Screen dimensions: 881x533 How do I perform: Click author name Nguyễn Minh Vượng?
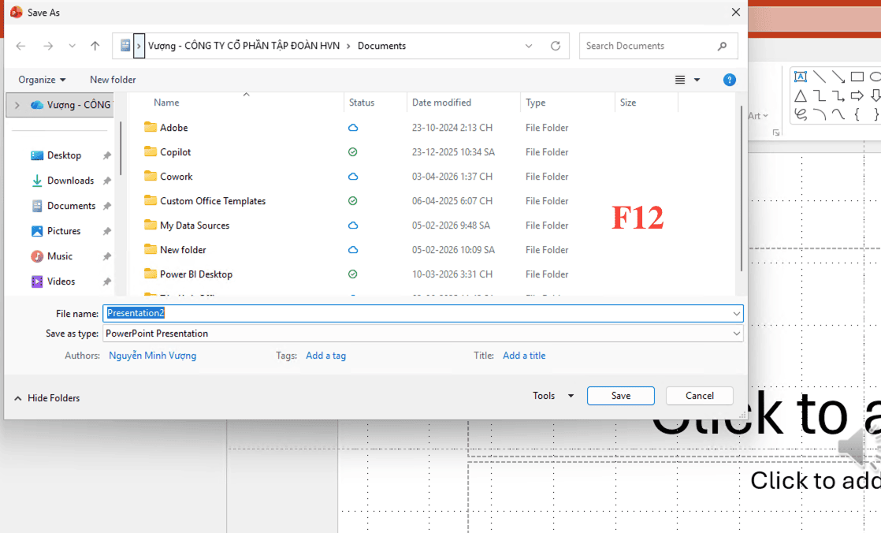152,356
